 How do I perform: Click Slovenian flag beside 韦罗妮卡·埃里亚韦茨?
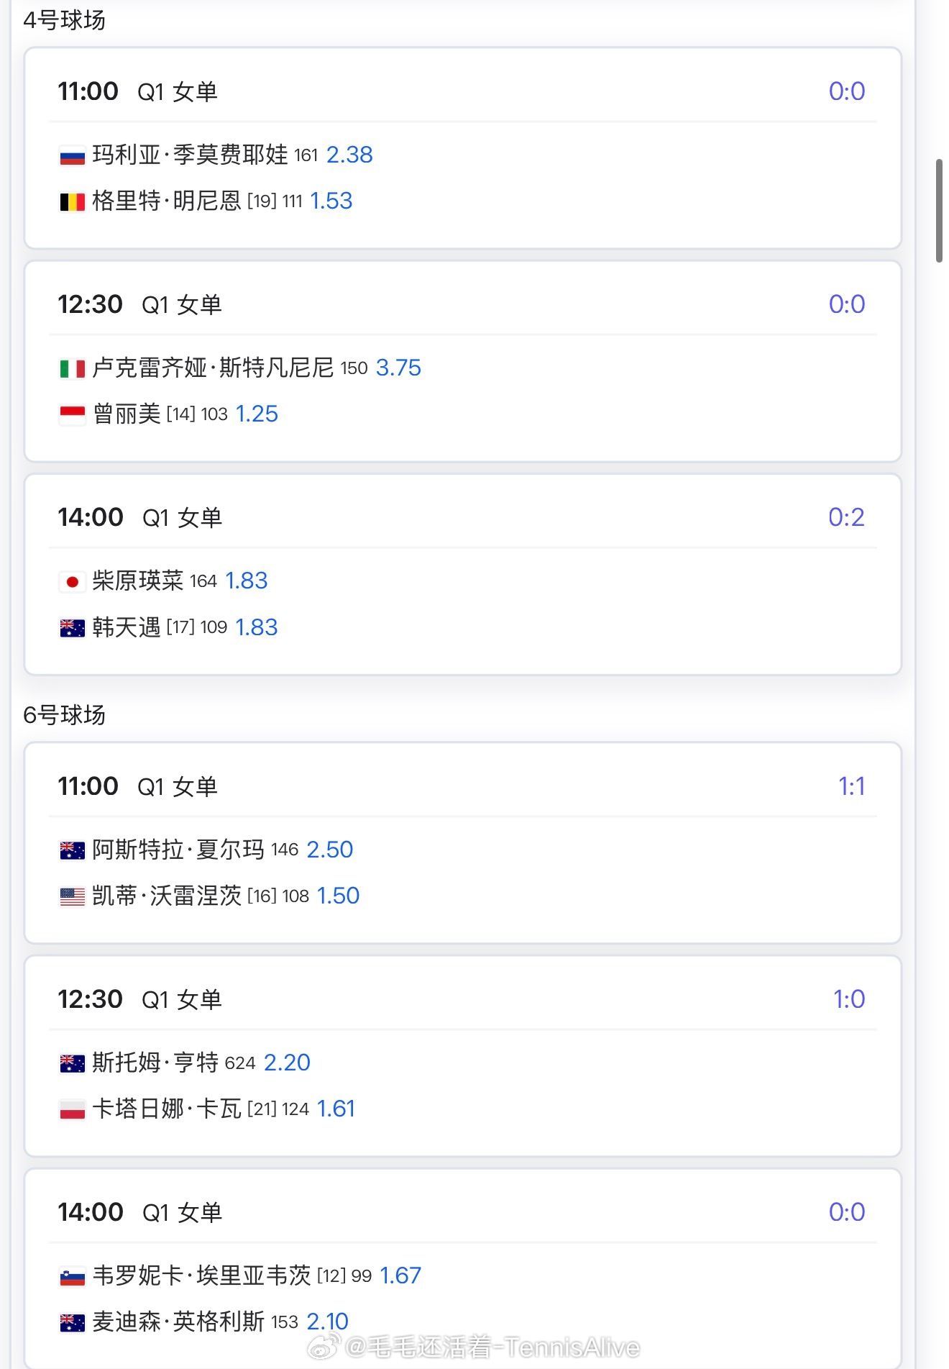72,1276
